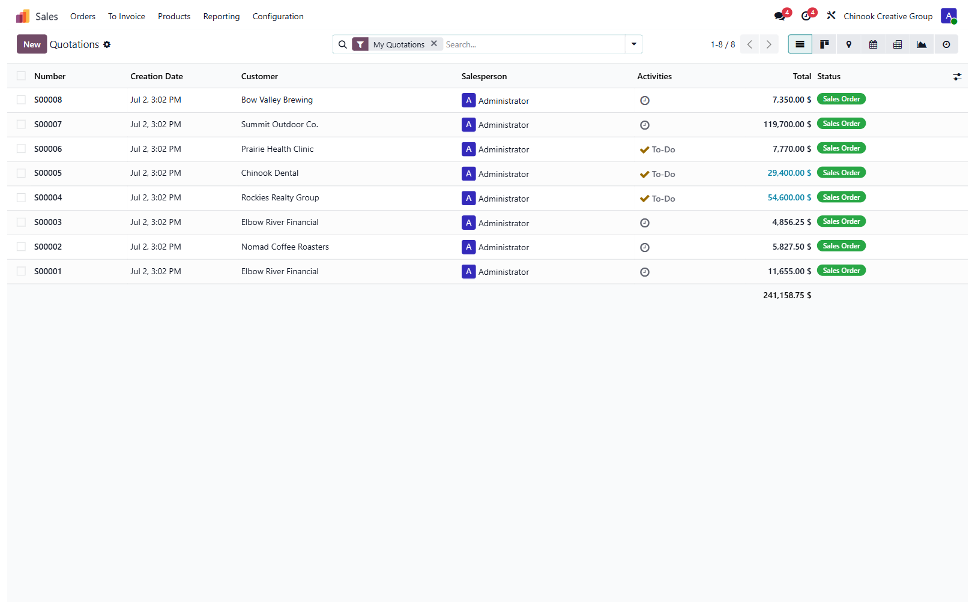Switch to map view
Image resolution: width=975 pixels, height=609 pixels.
pyautogui.click(x=849, y=44)
